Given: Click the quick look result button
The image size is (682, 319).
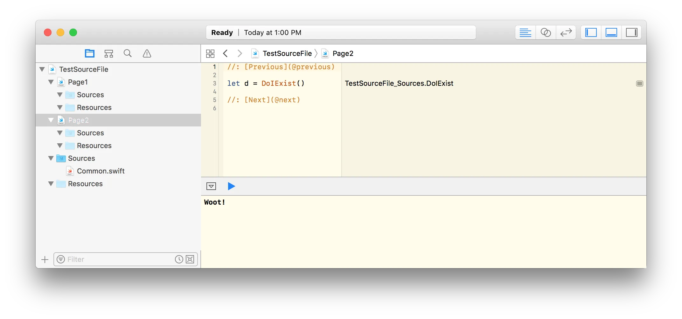Looking at the screenshot, I should point(639,84).
